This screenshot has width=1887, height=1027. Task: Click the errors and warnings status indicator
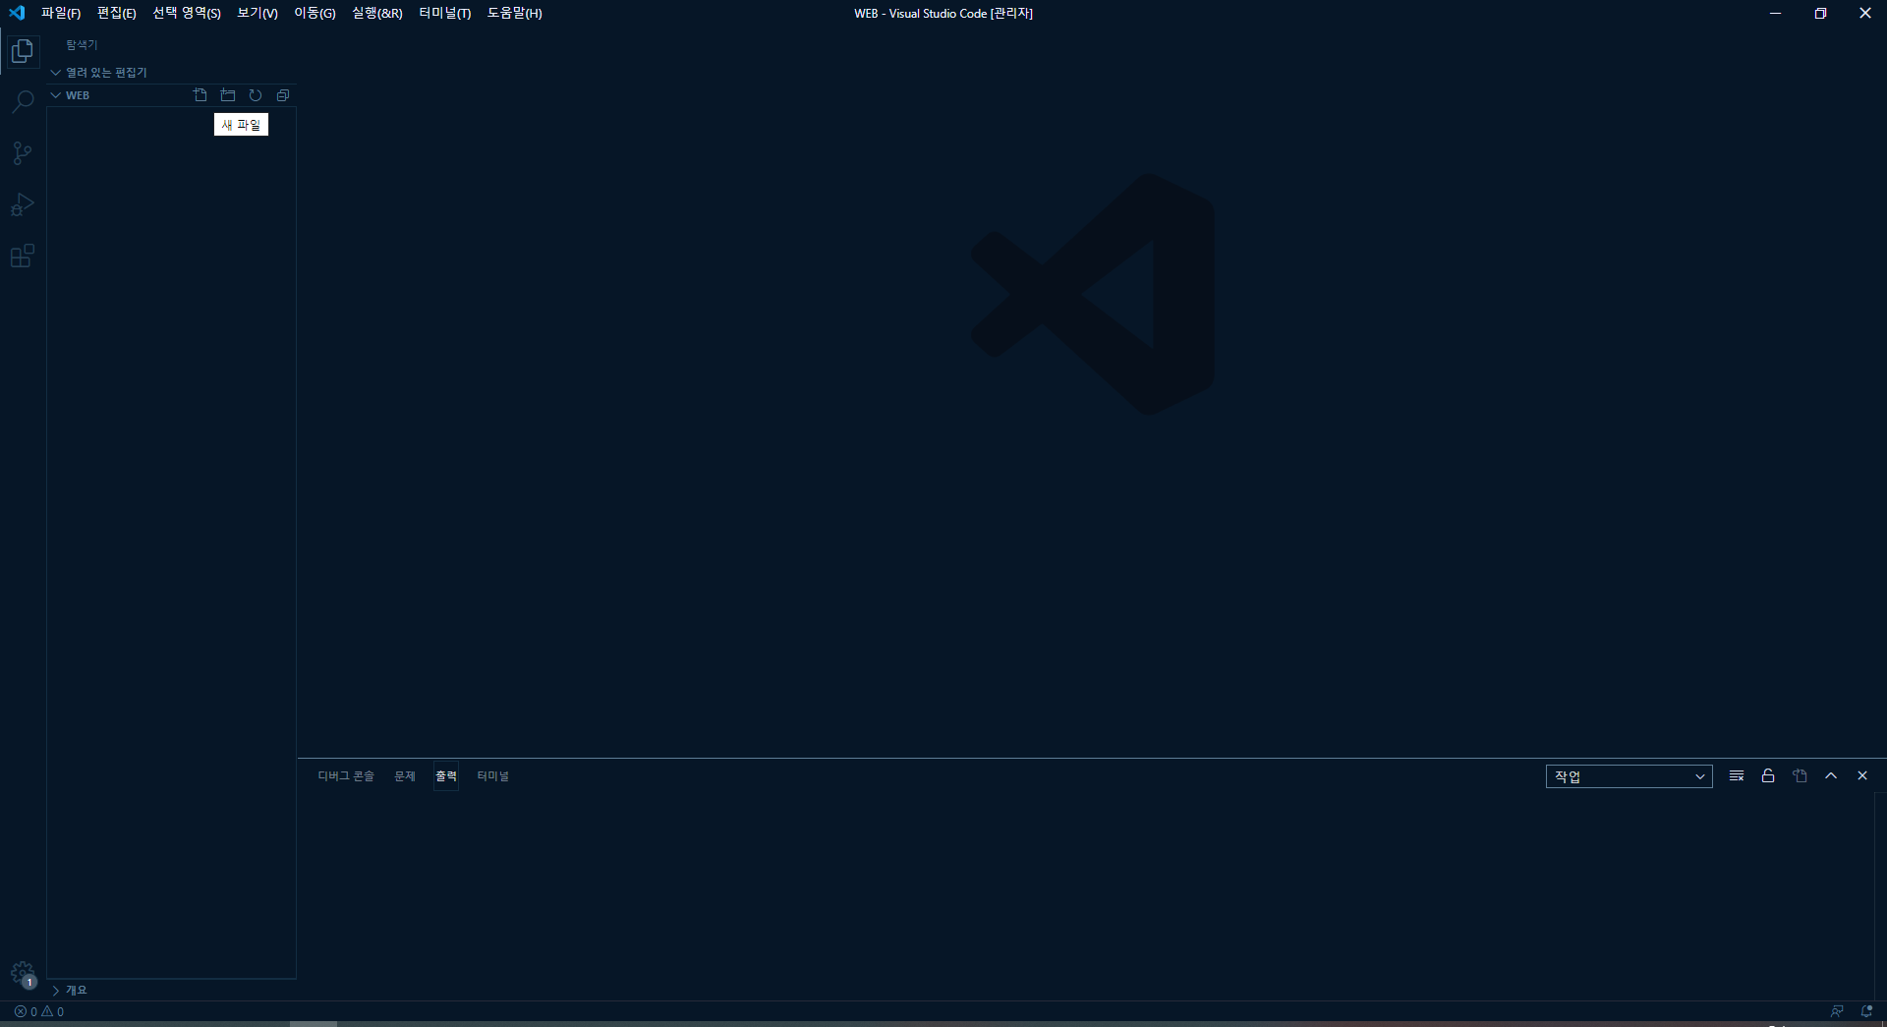point(39,1011)
